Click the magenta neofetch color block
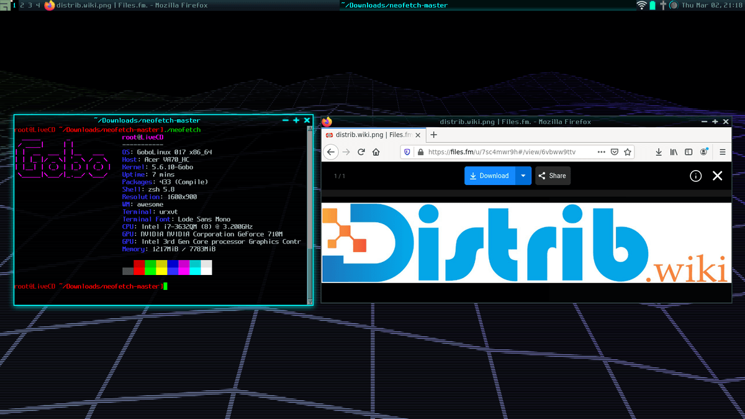Viewport: 745px width, 419px height. 184,268
